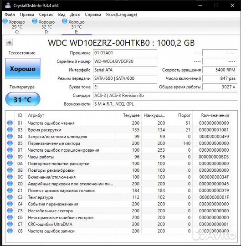Select the Запуски/остановки шпинделя attribute
241x246 pixels.
point(57,137)
